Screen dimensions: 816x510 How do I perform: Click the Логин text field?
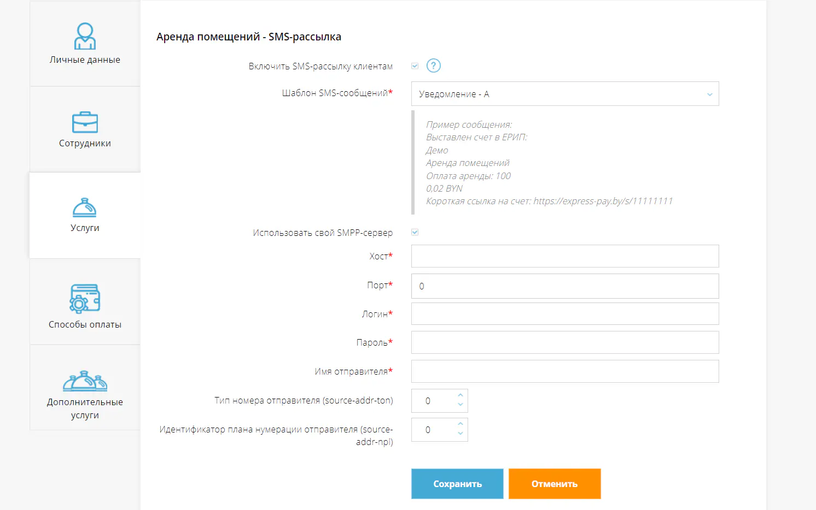[x=564, y=314]
